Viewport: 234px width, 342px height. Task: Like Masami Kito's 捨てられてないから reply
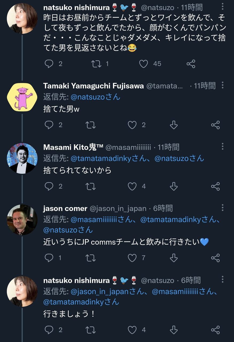132,186
